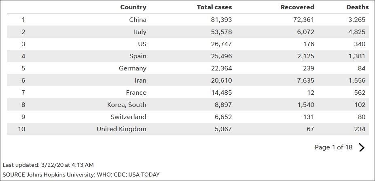Click the Germany country cell
Viewport: 375px width, 181px height.
coord(132,68)
